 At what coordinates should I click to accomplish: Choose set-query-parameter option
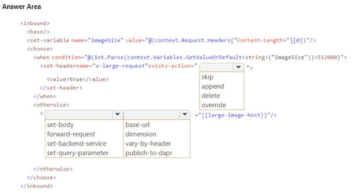78,153
